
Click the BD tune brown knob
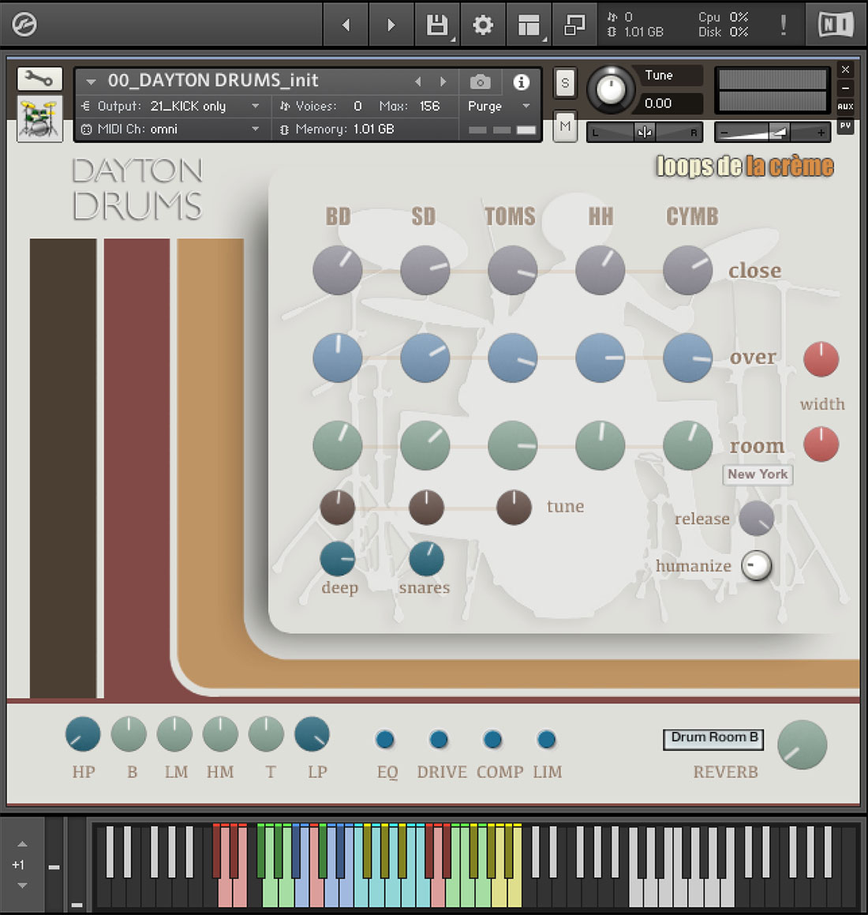tap(337, 507)
